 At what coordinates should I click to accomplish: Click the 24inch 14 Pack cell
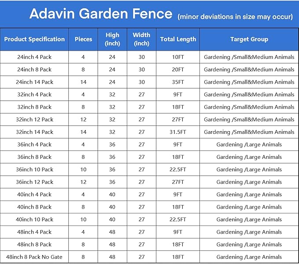click(34, 82)
